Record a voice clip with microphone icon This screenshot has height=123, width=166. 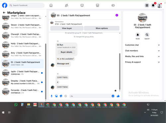point(51,96)
